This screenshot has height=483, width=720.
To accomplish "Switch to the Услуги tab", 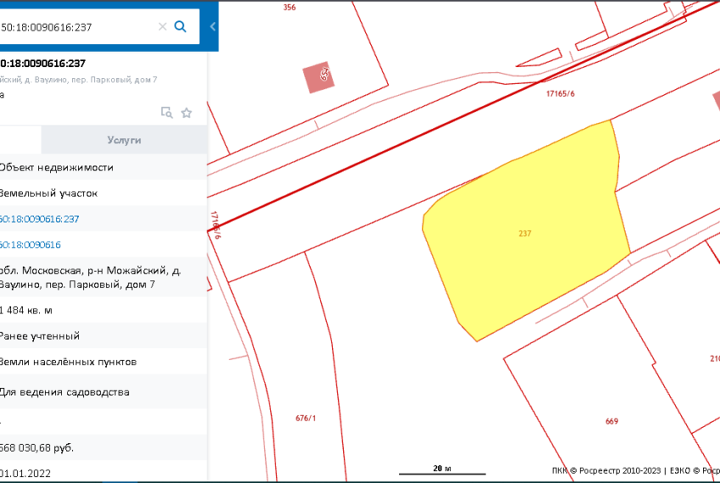I will (x=124, y=140).
